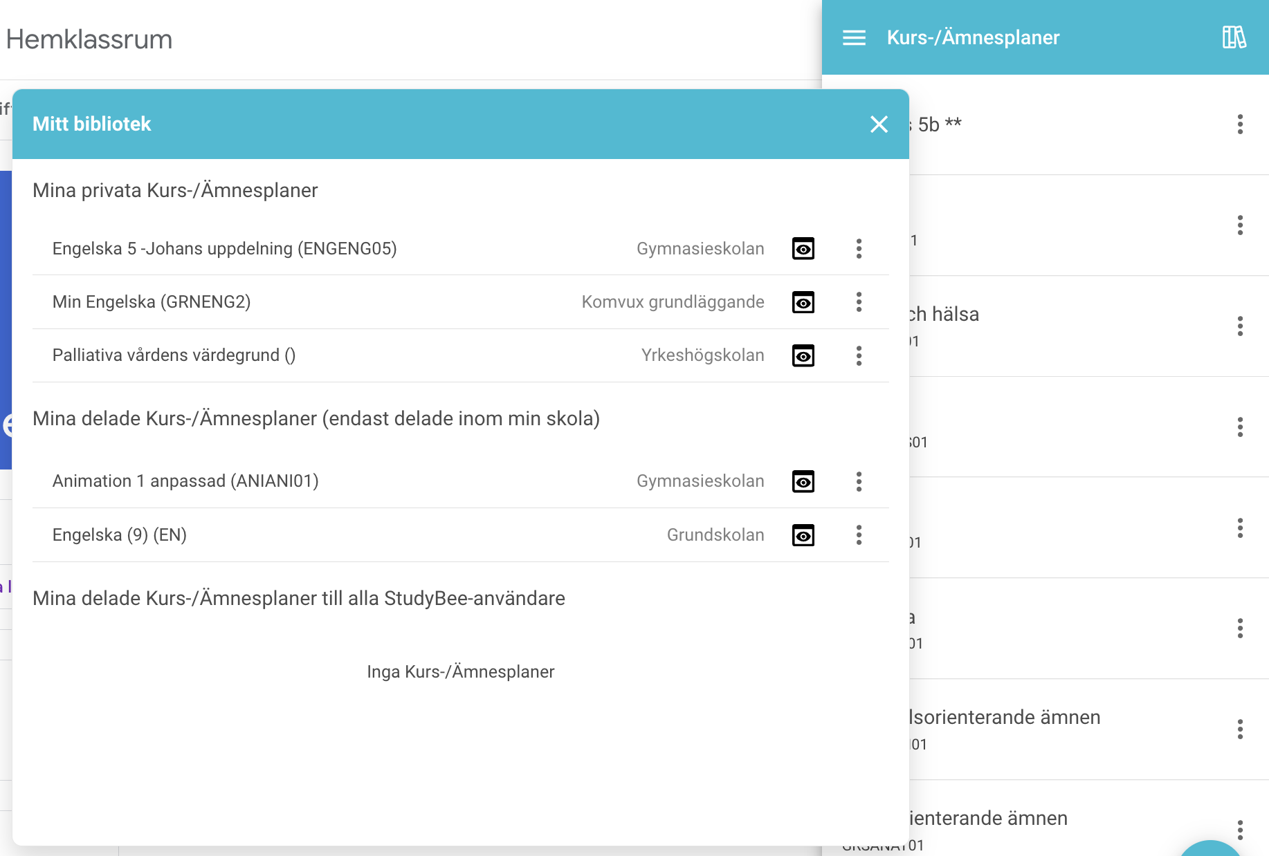
Task: Open the three-dot menu for Animation 1 anpassad
Action: (859, 481)
